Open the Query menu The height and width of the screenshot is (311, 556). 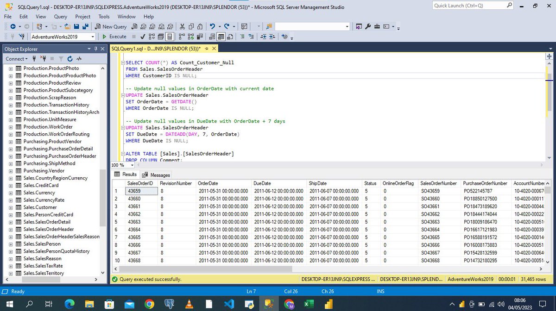(60, 16)
